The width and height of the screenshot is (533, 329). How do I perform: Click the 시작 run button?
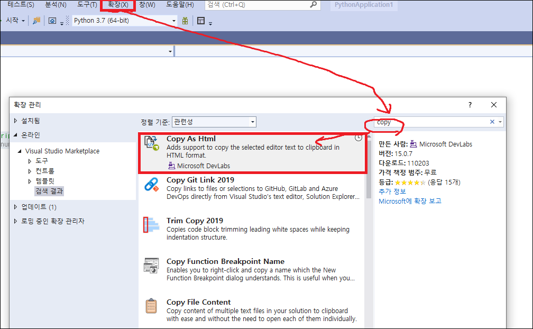[12, 21]
